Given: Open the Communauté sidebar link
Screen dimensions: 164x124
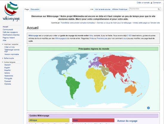Looking at the screenshot, I should 8,30.
